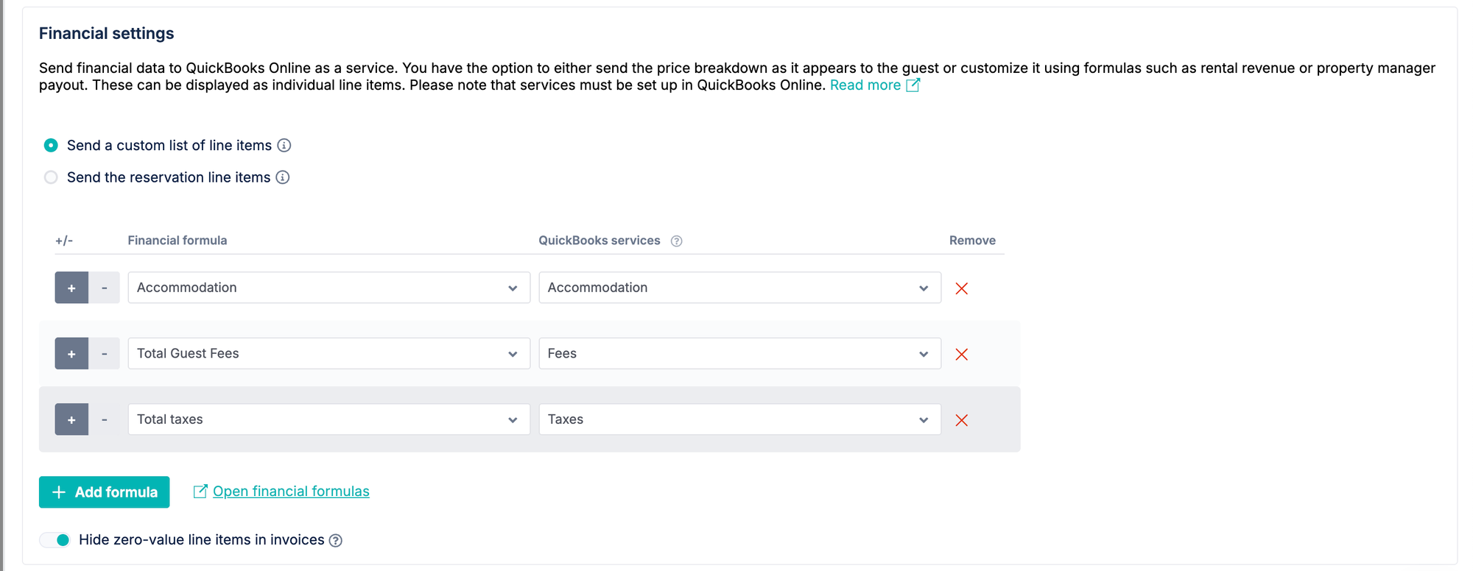Image resolution: width=1473 pixels, height=571 pixels.
Task: Remove the Total taxes row
Action: (x=961, y=420)
